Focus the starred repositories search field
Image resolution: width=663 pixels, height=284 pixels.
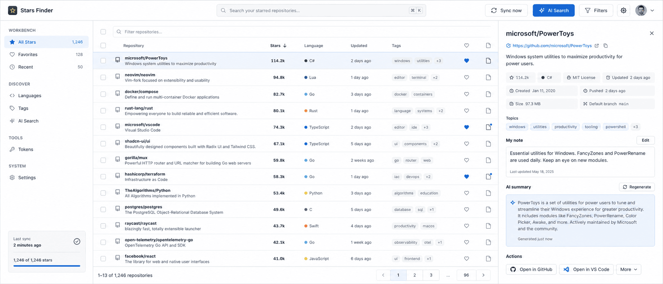point(321,10)
